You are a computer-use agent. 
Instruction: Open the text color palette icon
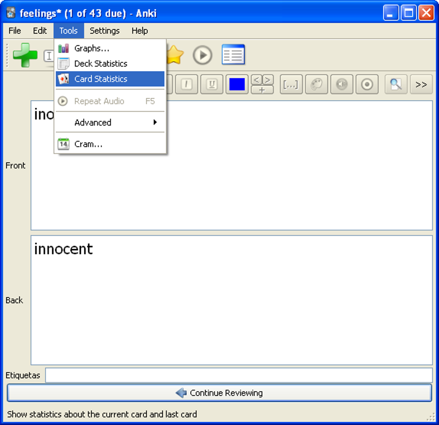tap(316, 84)
